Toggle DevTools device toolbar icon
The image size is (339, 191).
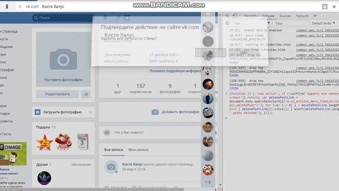[235, 15]
